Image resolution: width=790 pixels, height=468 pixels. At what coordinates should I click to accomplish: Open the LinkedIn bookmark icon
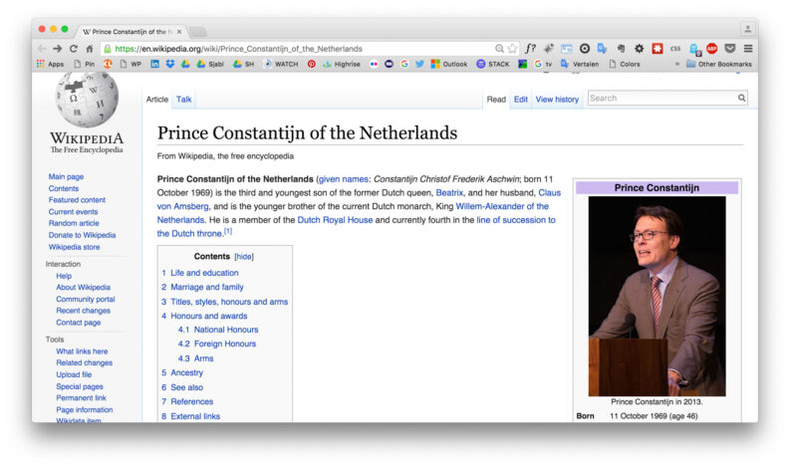[154, 64]
